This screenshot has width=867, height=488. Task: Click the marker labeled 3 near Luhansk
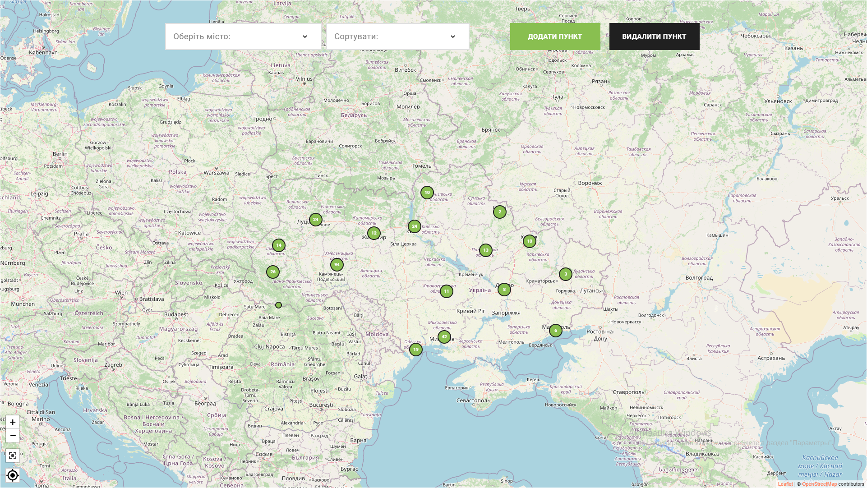tap(566, 274)
